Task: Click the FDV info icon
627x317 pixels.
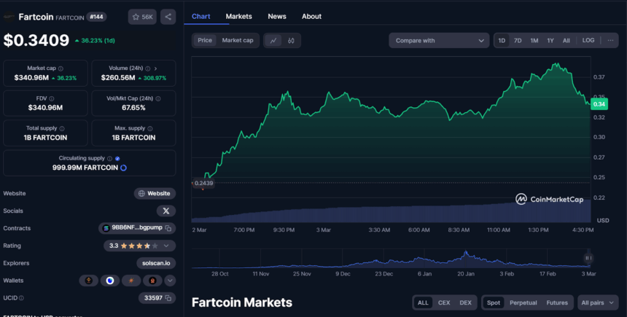Action: [x=52, y=98]
